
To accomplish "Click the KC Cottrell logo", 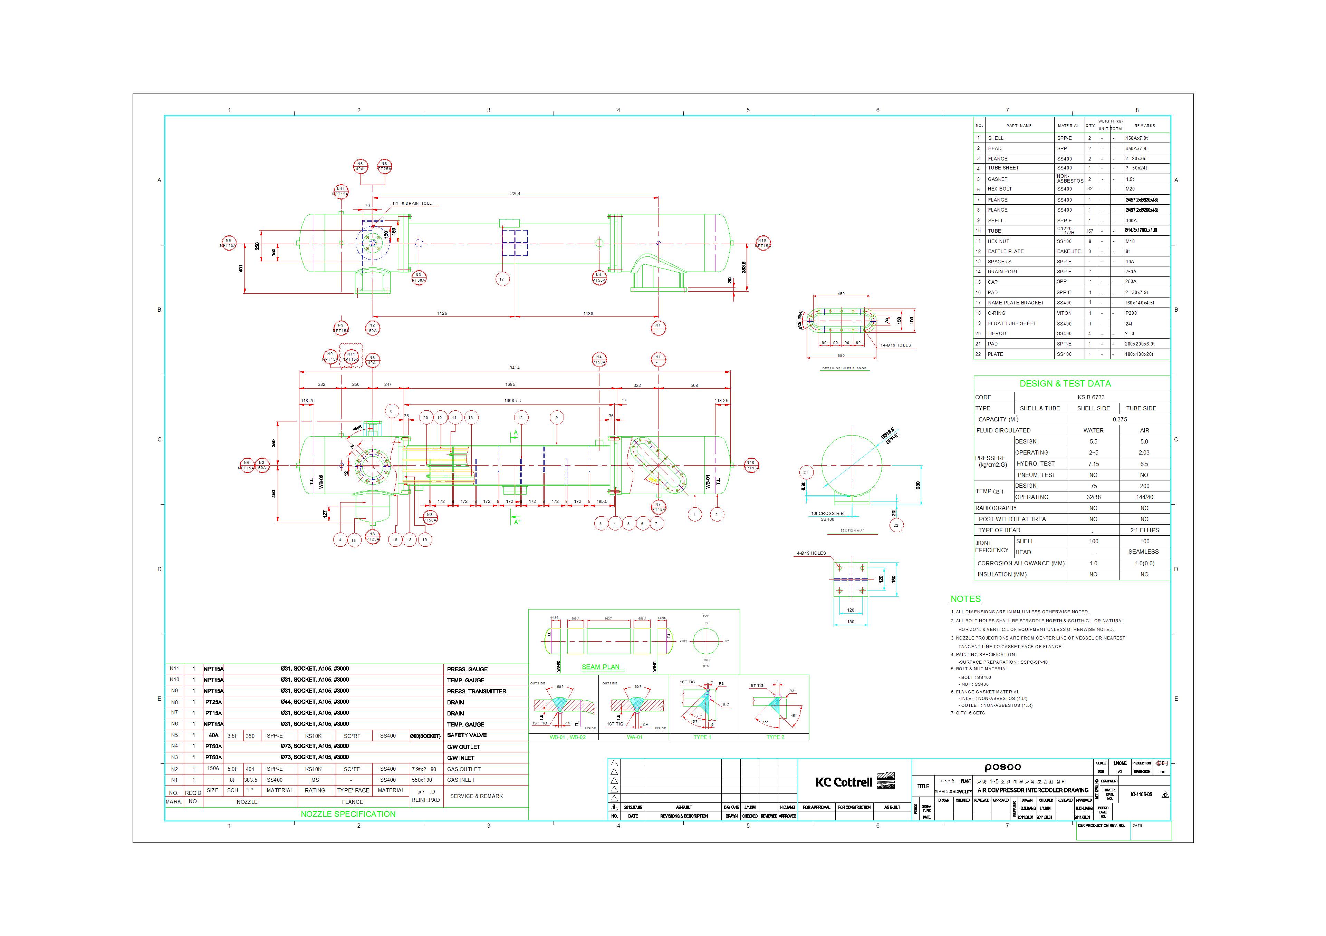I will coord(855,782).
